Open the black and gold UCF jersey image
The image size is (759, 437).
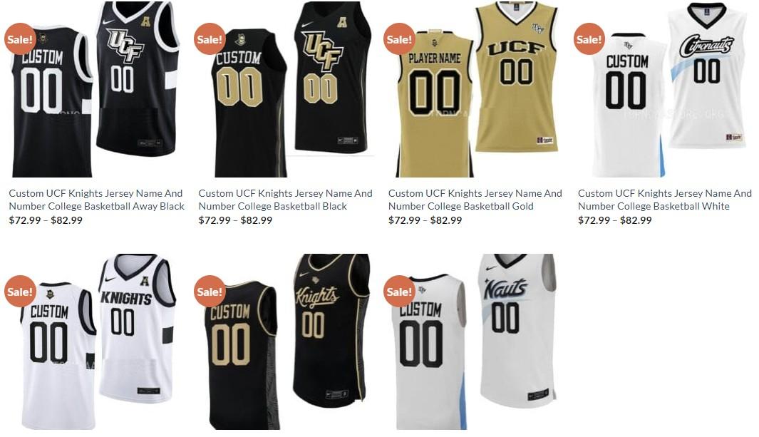(x=284, y=89)
